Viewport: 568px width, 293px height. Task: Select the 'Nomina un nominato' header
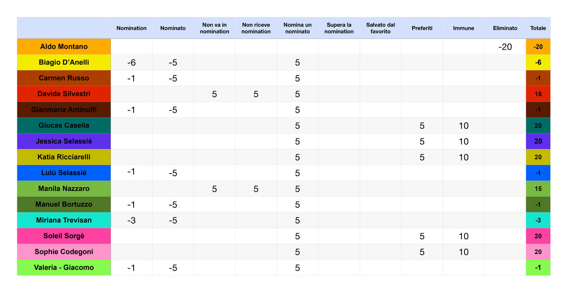click(x=297, y=28)
